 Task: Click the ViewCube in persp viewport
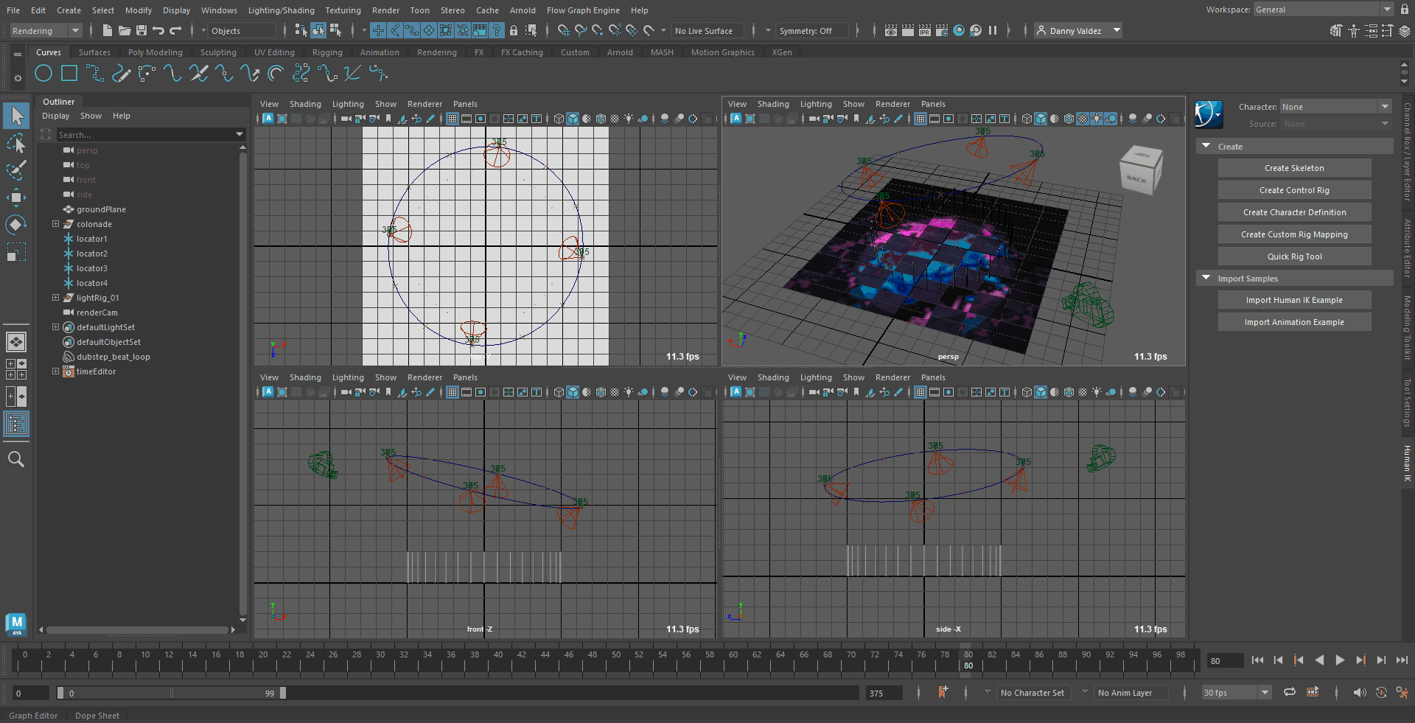[1141, 169]
